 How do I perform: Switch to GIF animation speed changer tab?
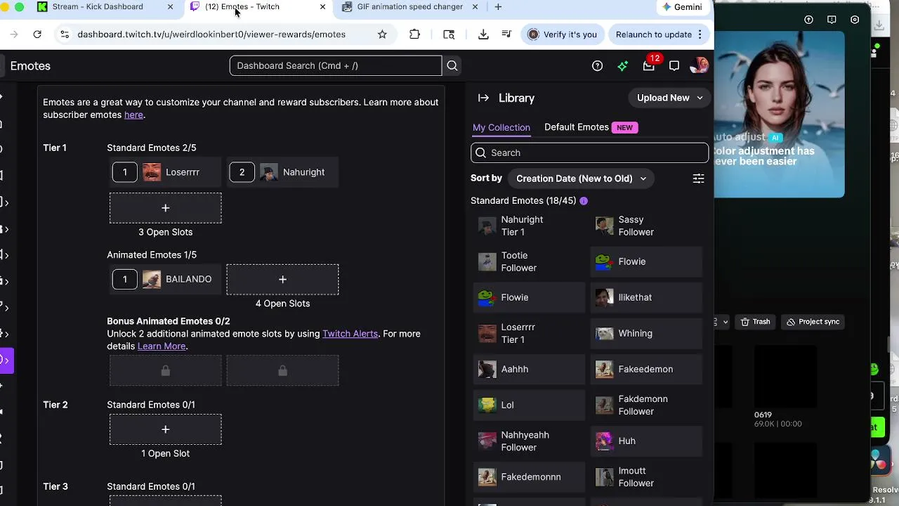pyautogui.click(x=411, y=7)
